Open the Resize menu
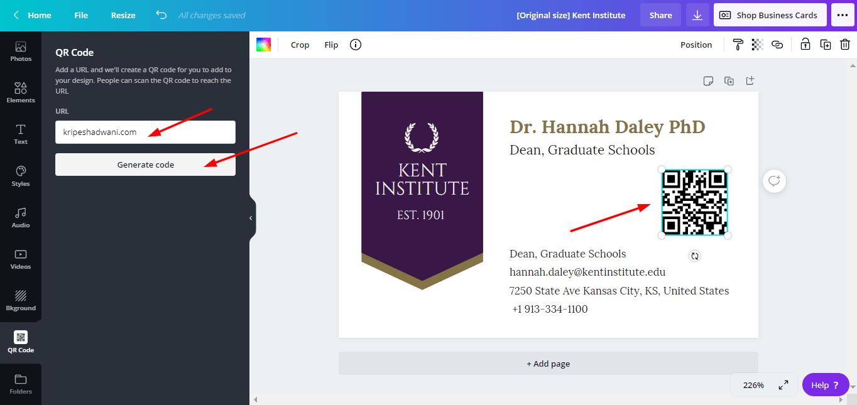857x405 pixels. click(123, 15)
